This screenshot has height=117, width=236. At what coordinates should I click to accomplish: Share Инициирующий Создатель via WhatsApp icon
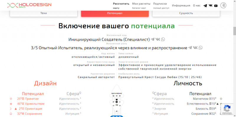163,39
